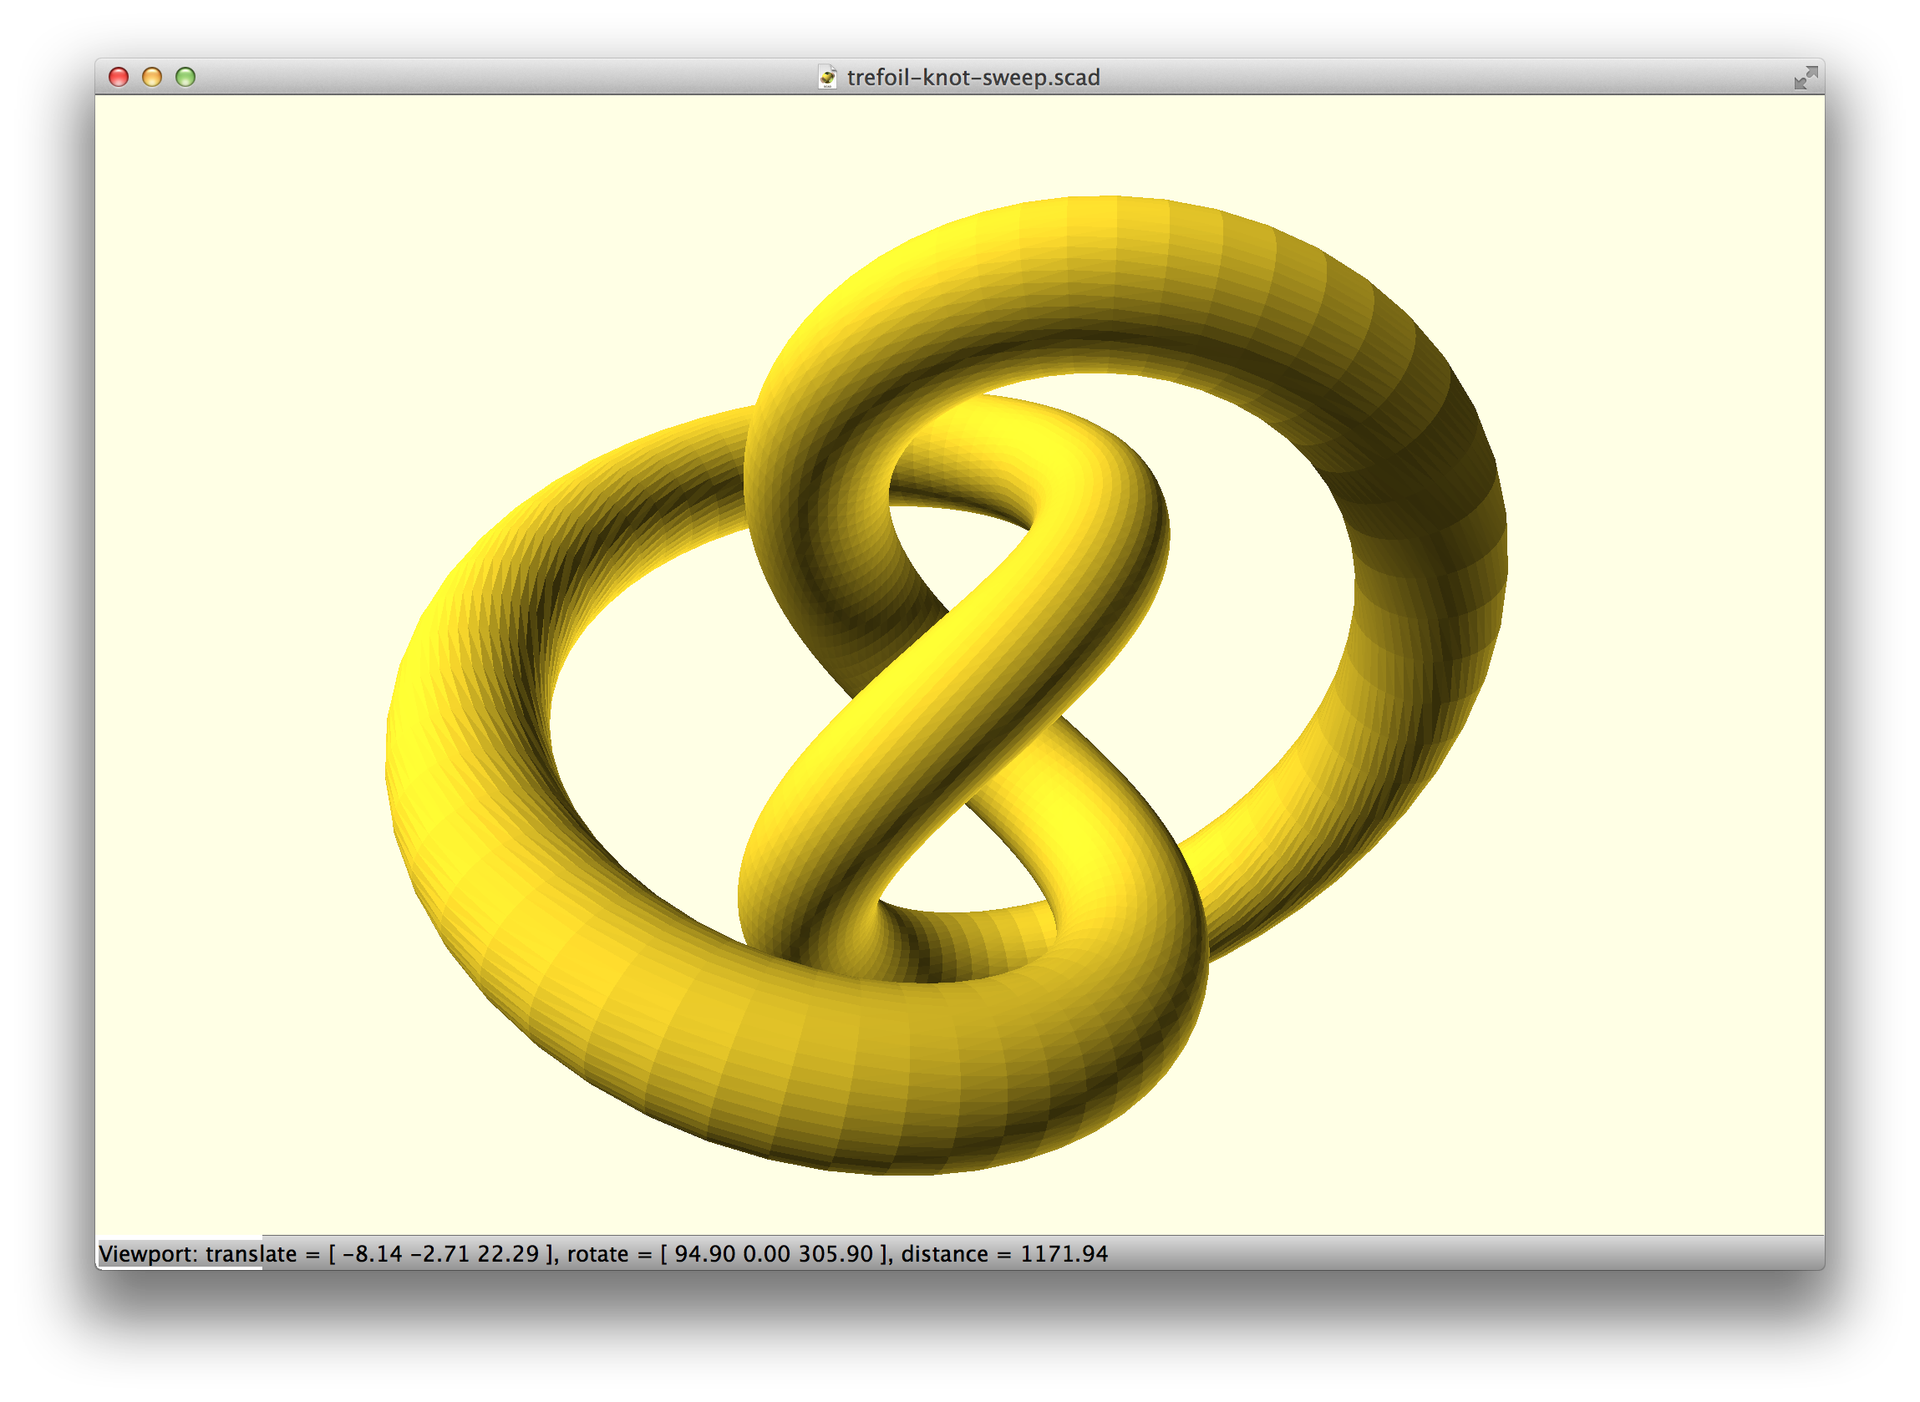The image size is (1920, 1402).
Task: Minimize window with the yellow button
Action: [x=152, y=77]
